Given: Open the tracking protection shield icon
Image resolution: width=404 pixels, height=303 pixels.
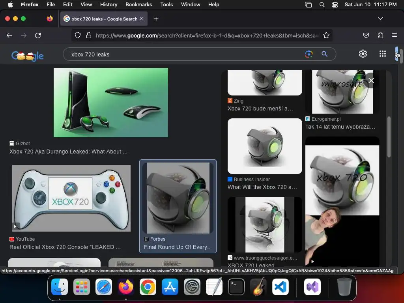Looking at the screenshot, I should [x=78, y=35].
